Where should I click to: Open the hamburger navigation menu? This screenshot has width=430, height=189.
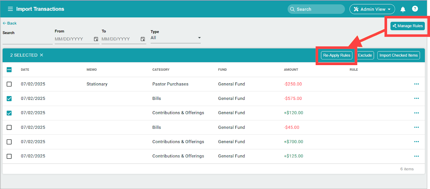[10, 9]
